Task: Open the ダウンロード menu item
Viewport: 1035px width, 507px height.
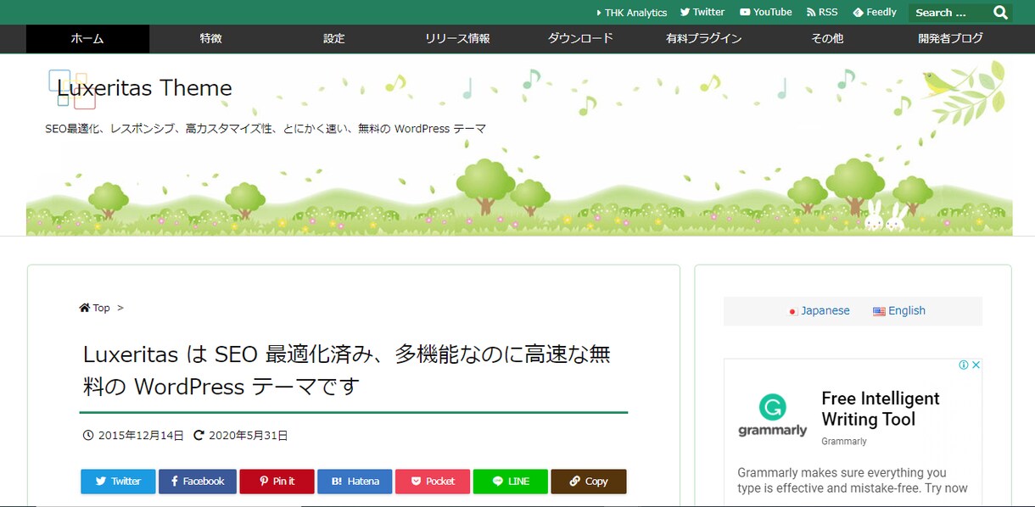Action: [x=580, y=38]
